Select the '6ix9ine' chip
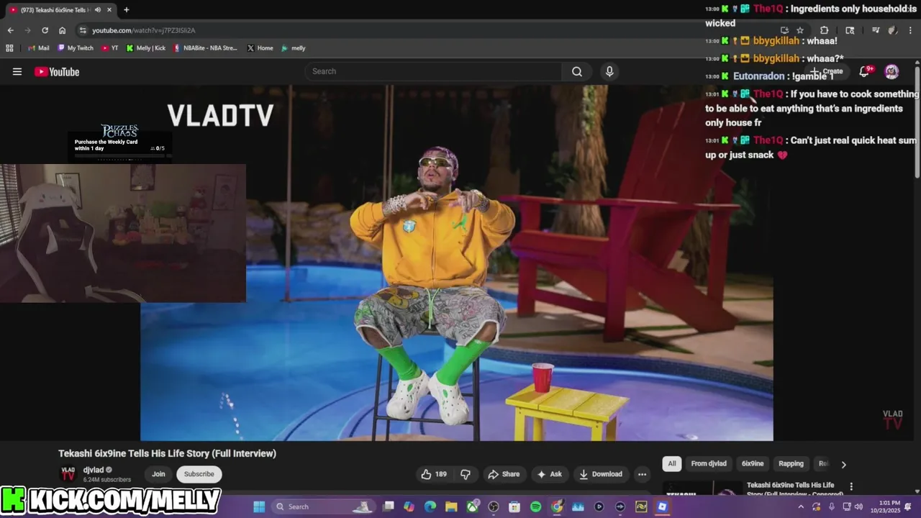This screenshot has width=921, height=518. coord(753,464)
